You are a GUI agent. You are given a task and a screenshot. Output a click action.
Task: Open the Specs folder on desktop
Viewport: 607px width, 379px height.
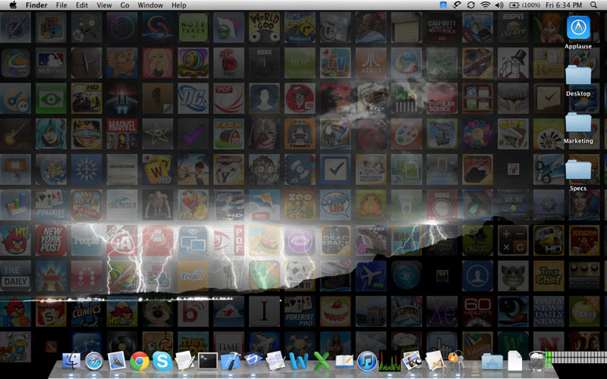click(x=578, y=170)
